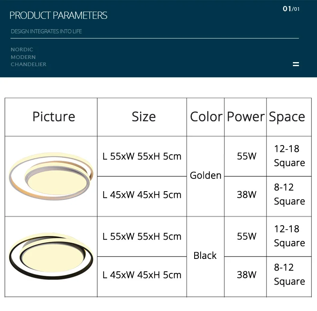Screen dimensions: 317x311
Task: Click the 55cm size cell for Black lamp
Action: 142,236
